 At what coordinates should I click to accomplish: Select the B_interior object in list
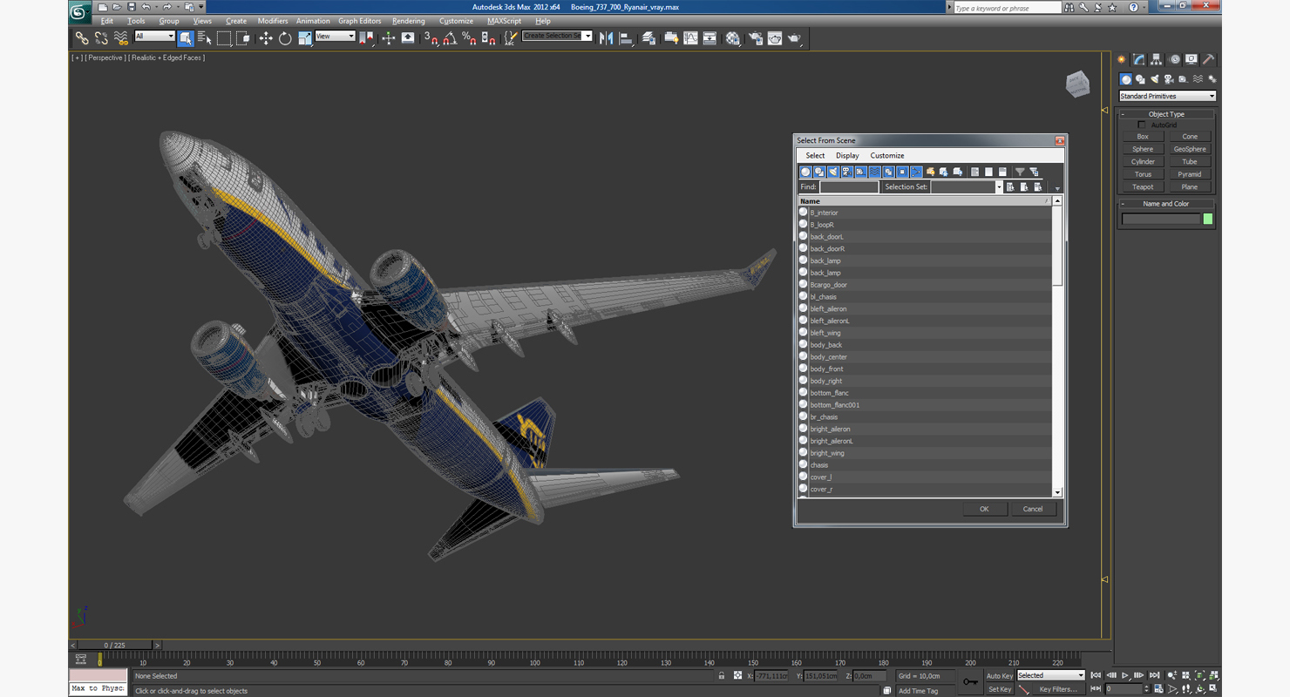click(824, 213)
